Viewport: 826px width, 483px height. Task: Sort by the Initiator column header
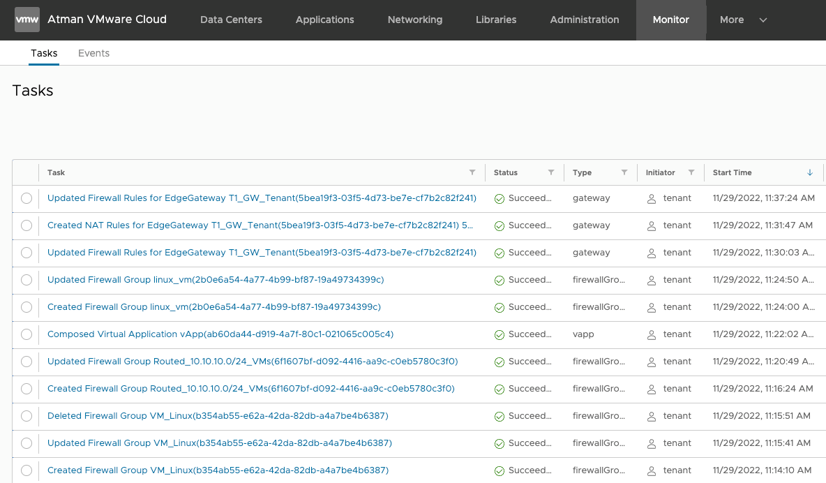coord(660,172)
